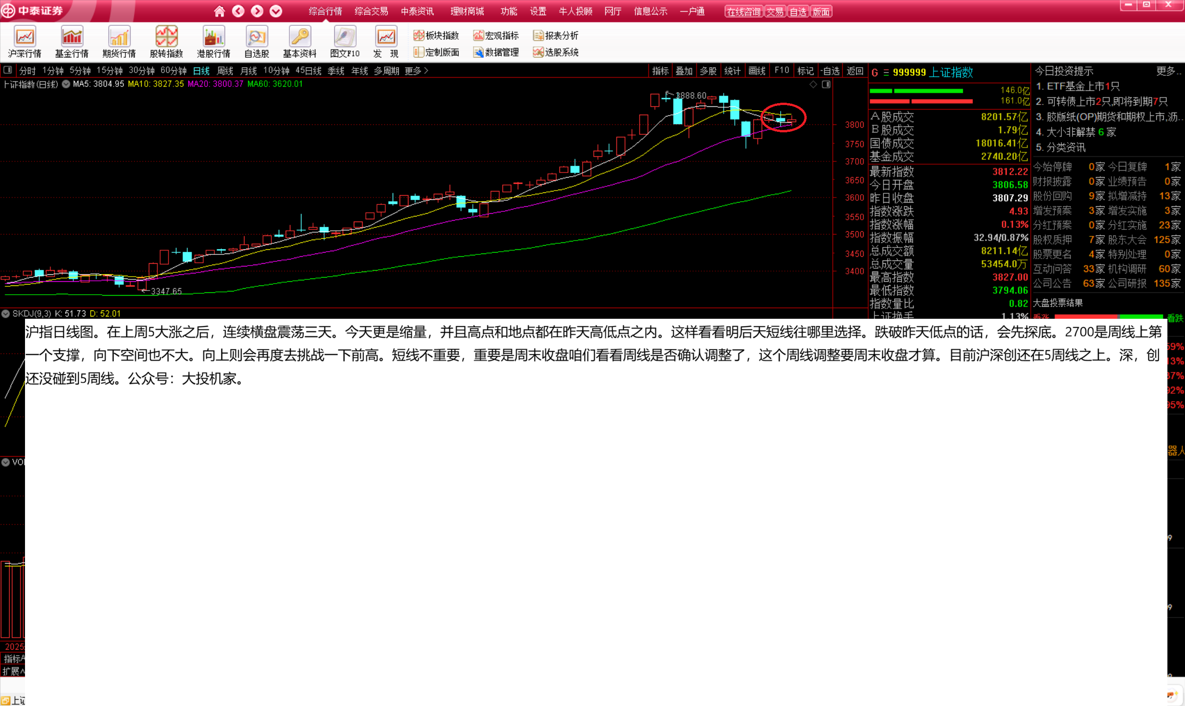Image resolution: width=1185 pixels, height=706 pixels.
Task: Click 自选 button in title bar
Action: pos(798,12)
